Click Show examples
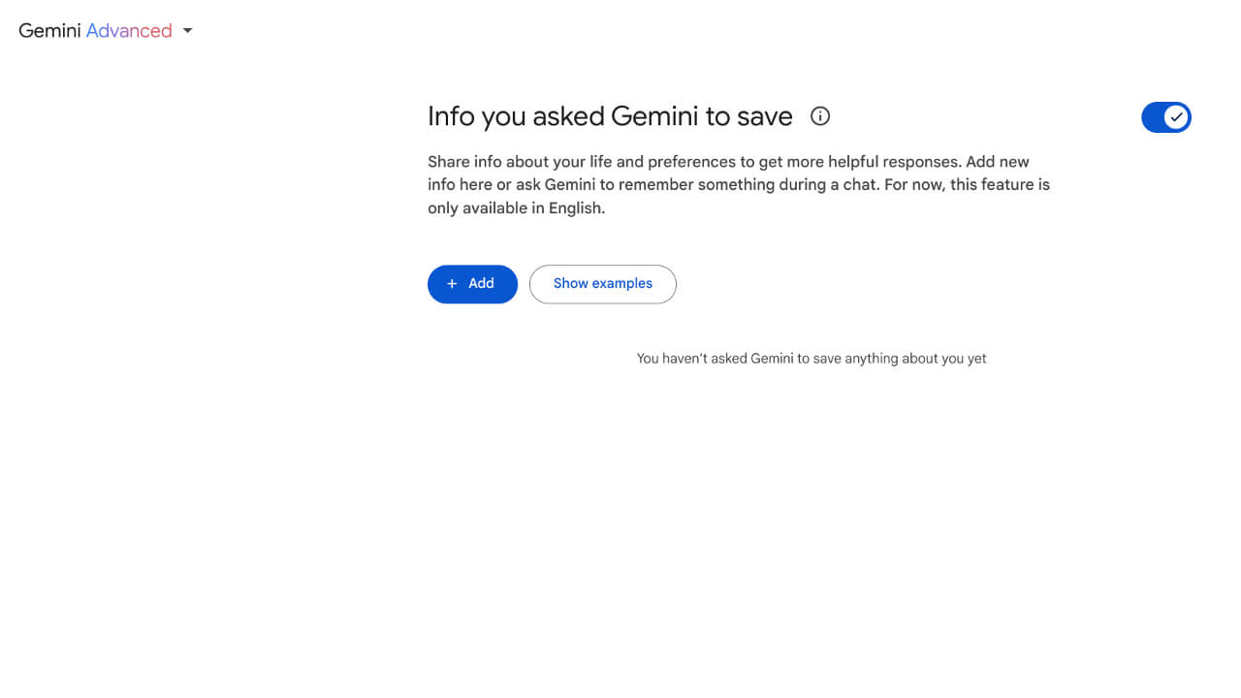This screenshot has height=698, width=1241. click(x=602, y=284)
